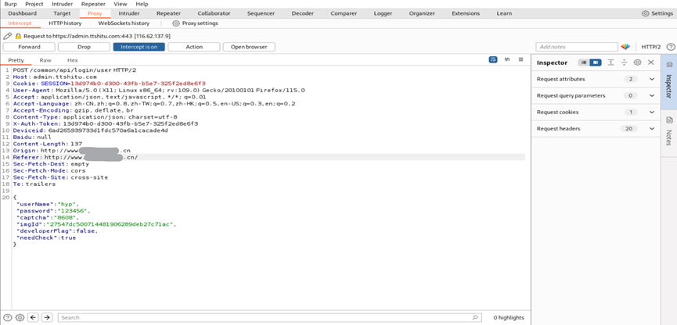The height and width of the screenshot is (325, 677).
Task: Open search settings gear at bottom
Action: (20, 318)
